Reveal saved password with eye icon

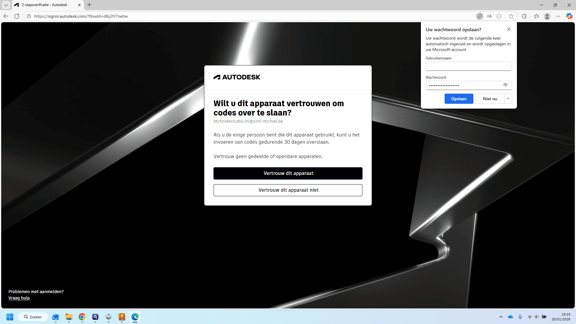pos(505,85)
